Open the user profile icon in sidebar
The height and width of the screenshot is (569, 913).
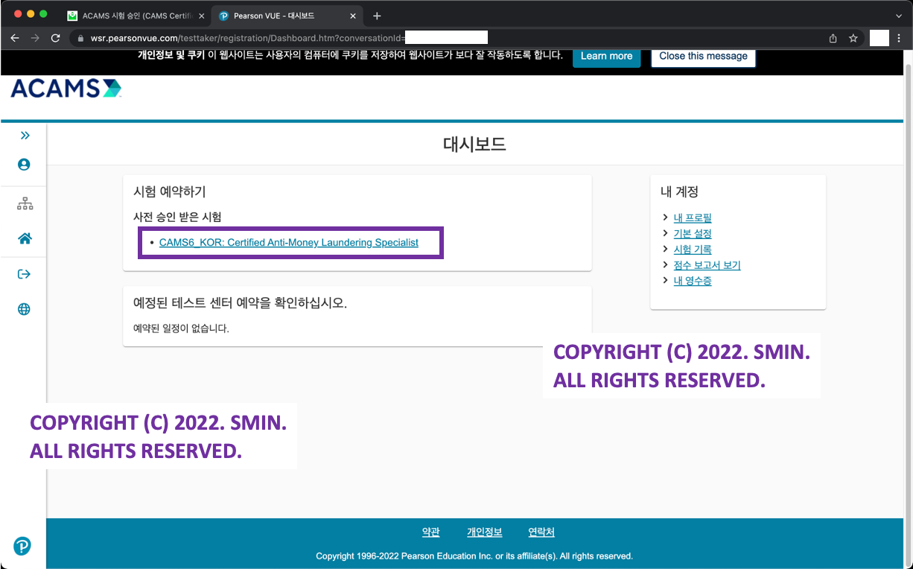click(24, 165)
